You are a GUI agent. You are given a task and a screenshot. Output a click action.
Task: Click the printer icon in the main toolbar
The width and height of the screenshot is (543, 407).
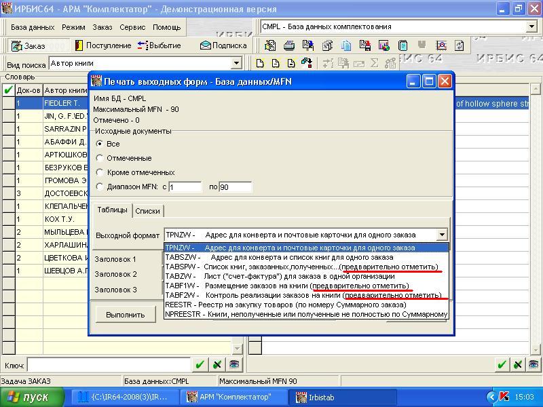click(x=289, y=45)
